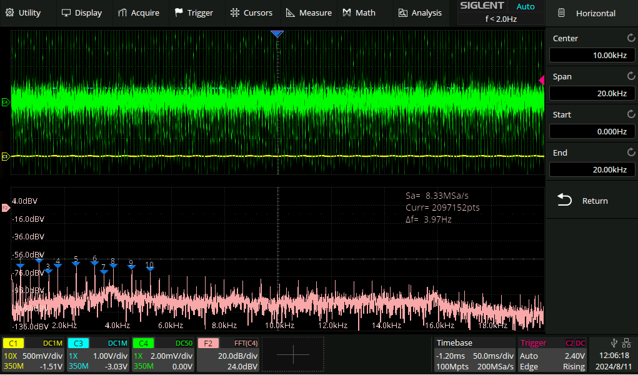Open the Acquire menu
This screenshot has height=375, width=638.
point(138,12)
